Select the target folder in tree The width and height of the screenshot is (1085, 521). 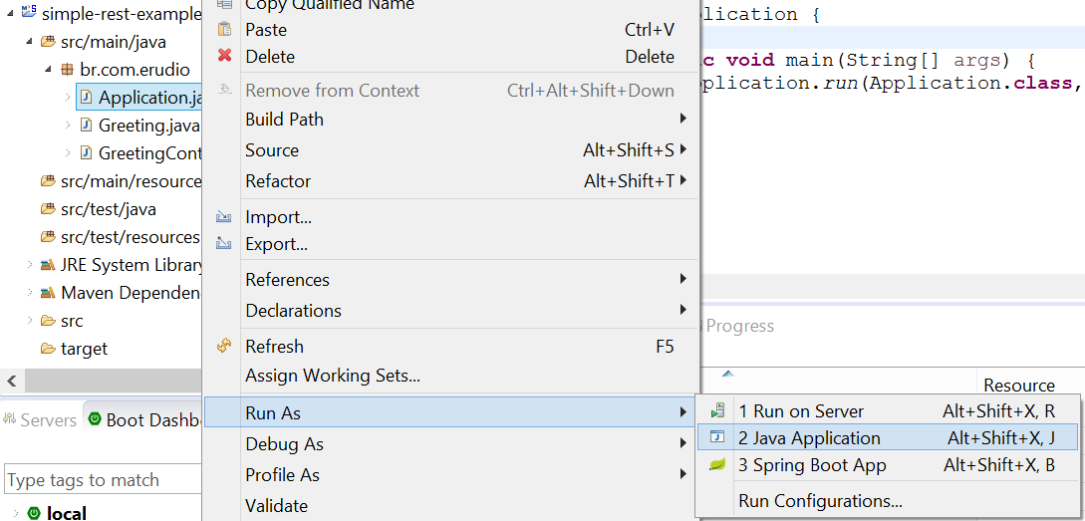point(84,349)
